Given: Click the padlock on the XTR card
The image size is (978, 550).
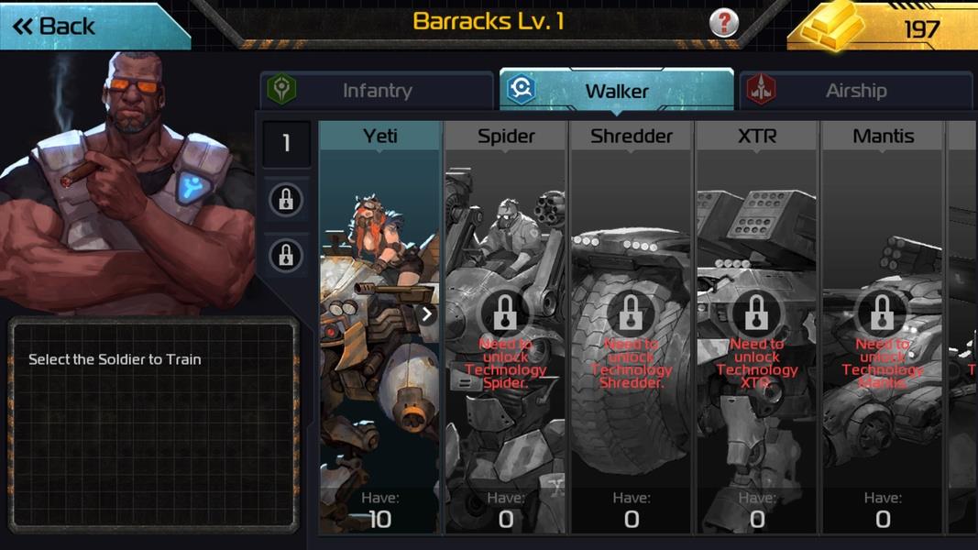Looking at the screenshot, I should pos(756,313).
